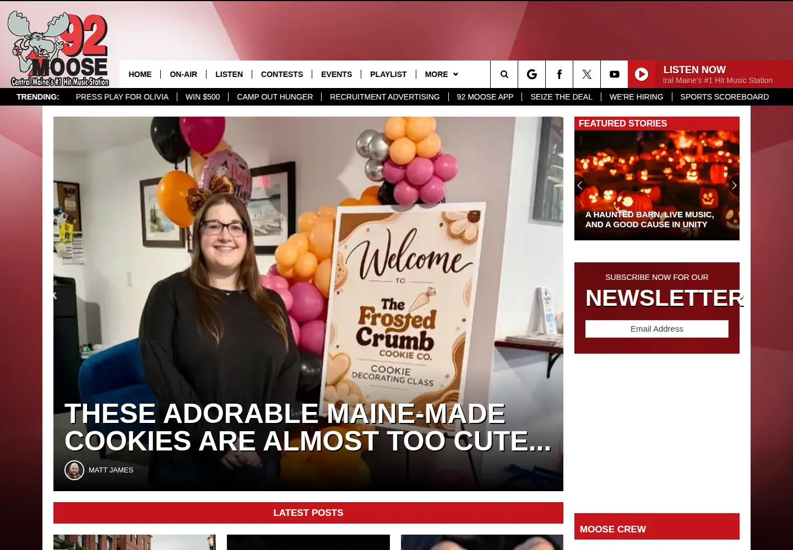The image size is (793, 550).
Task: Go to the HOME menu item
Action: pyautogui.click(x=140, y=74)
